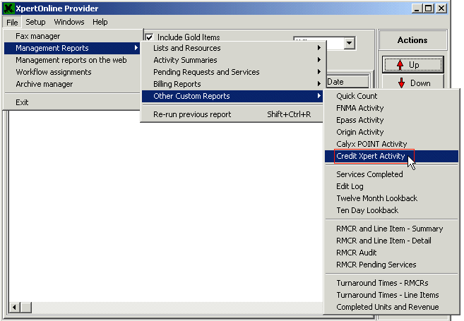Select RMCR and Line Item - Detail
The width and height of the screenshot is (464, 321).
click(x=391, y=241)
